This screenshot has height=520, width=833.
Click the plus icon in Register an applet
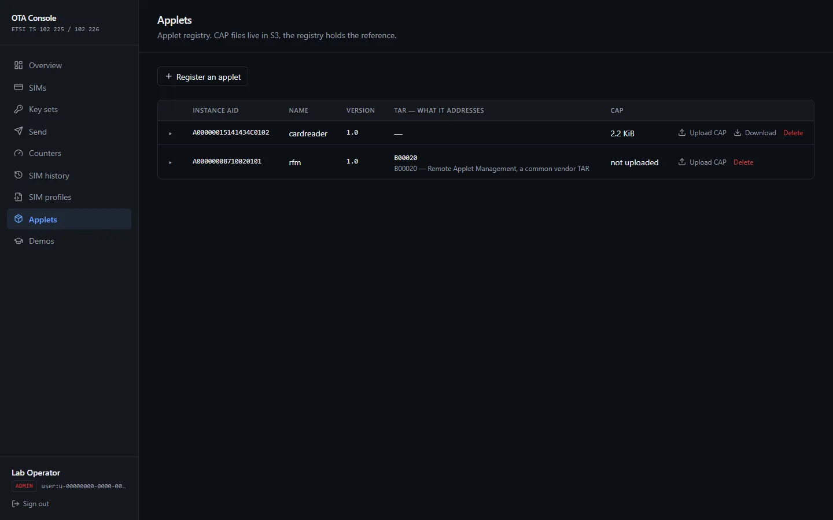[x=169, y=76]
